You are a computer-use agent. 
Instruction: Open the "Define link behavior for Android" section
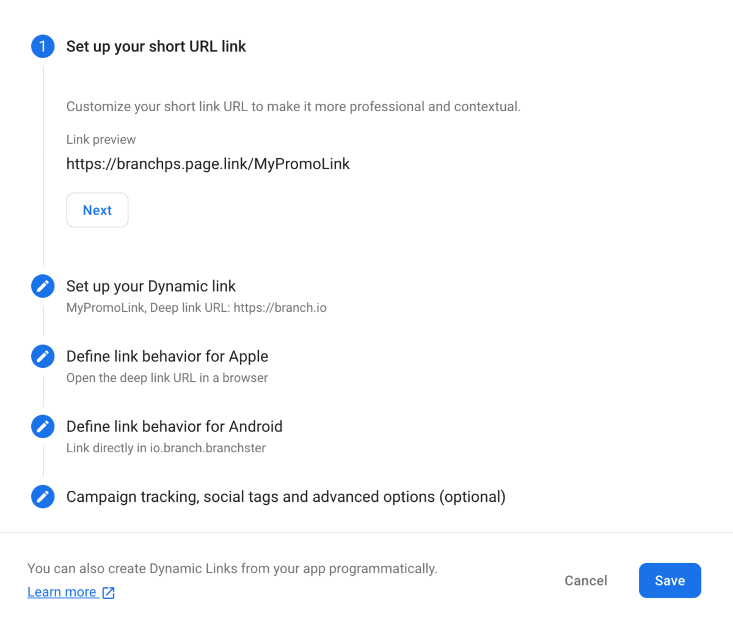tap(174, 426)
